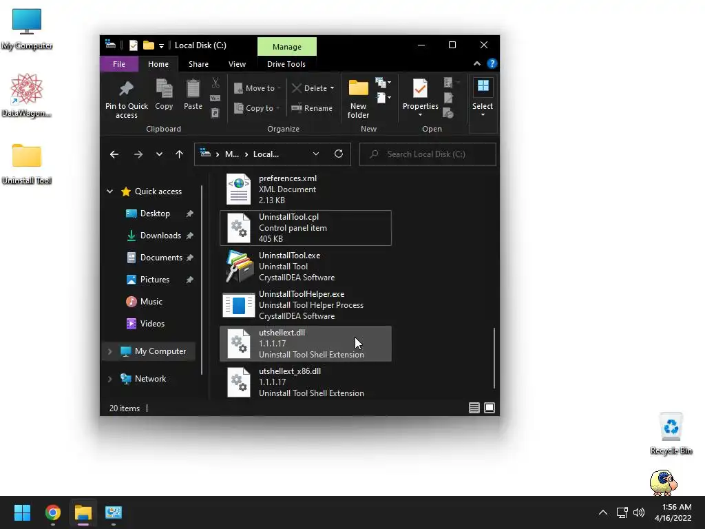The image size is (705, 529).
Task: Click the Search Local Disk (C:) box
Action: click(x=428, y=154)
